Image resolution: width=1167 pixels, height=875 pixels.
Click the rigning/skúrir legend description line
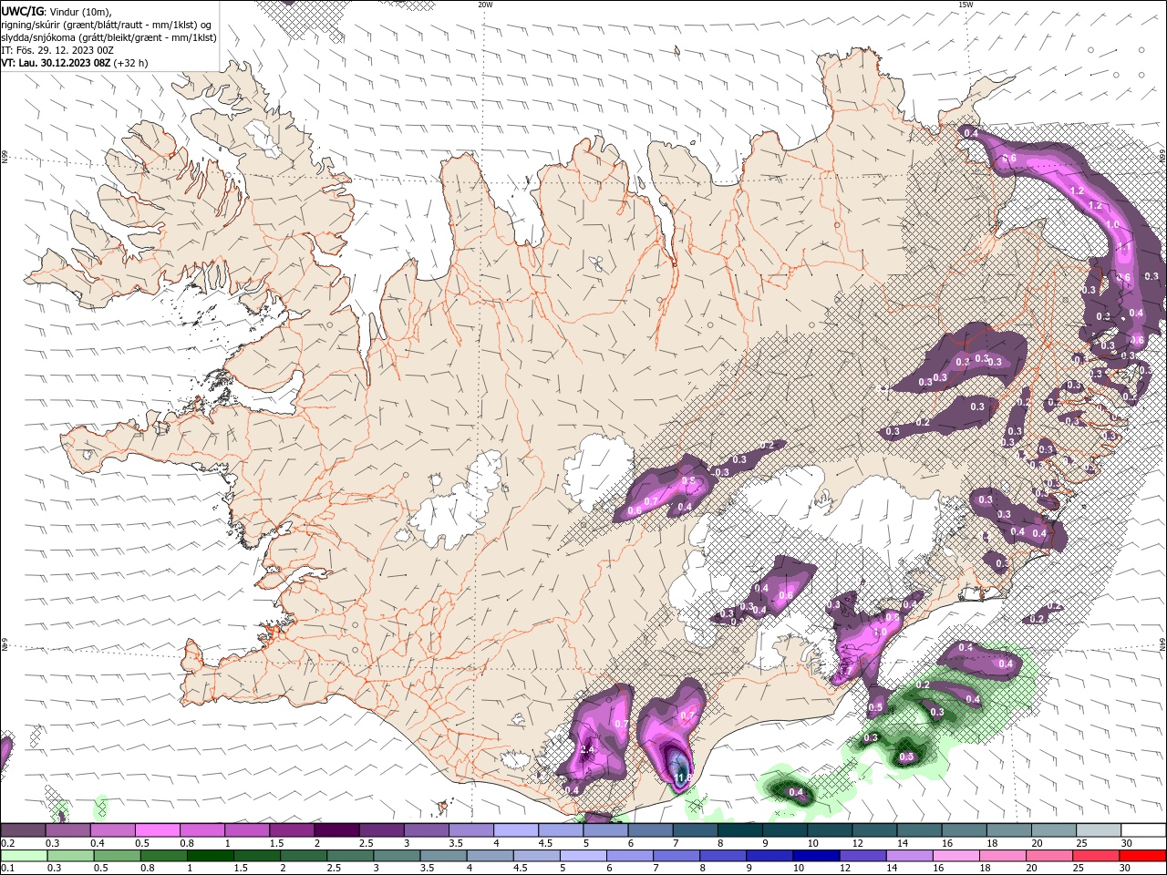[x=108, y=25]
